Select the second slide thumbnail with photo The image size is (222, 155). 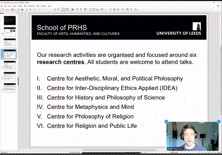[x=10, y=32]
